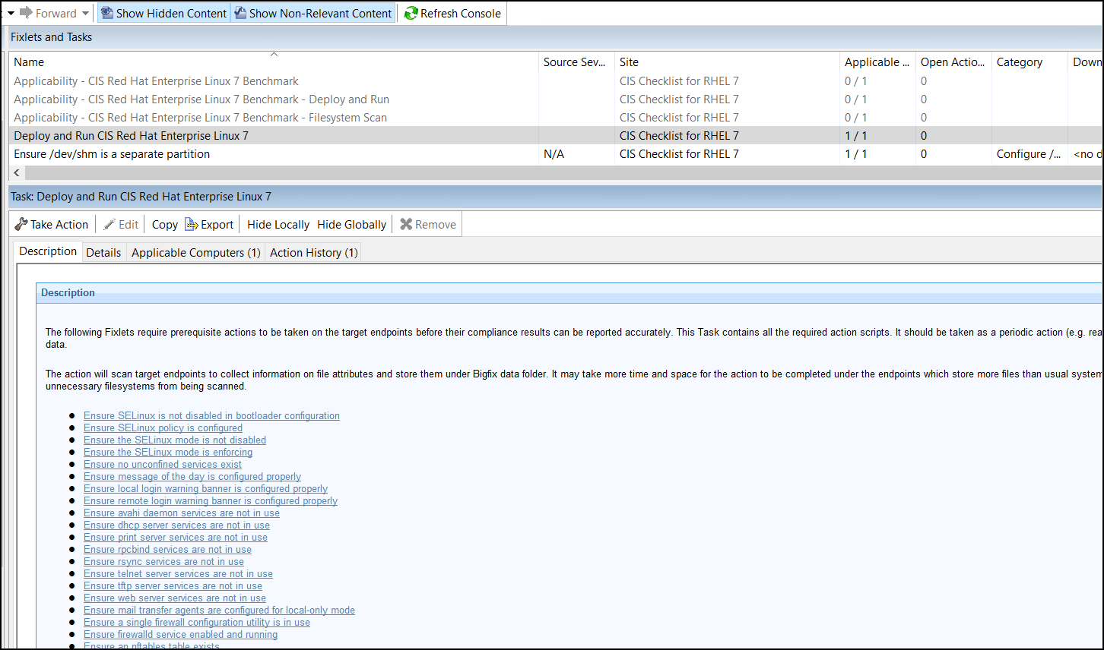Click 'Ensure rsync services are not in use'

[x=163, y=561]
